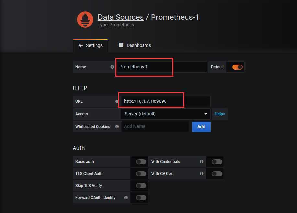Turn off the Default data source toggle
Screen dimensions: 297x213
click(237, 67)
